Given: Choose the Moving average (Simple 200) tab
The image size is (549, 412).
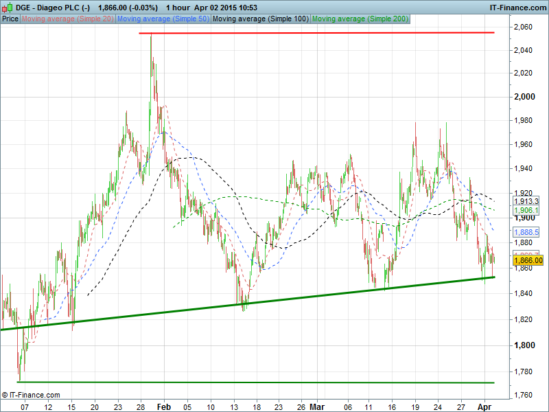Looking at the screenshot, I should pyautogui.click(x=360, y=19).
